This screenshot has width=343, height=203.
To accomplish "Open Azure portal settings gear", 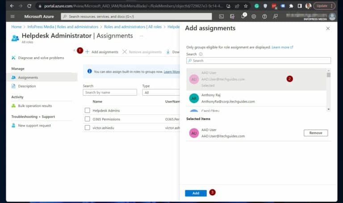I will [254, 17].
